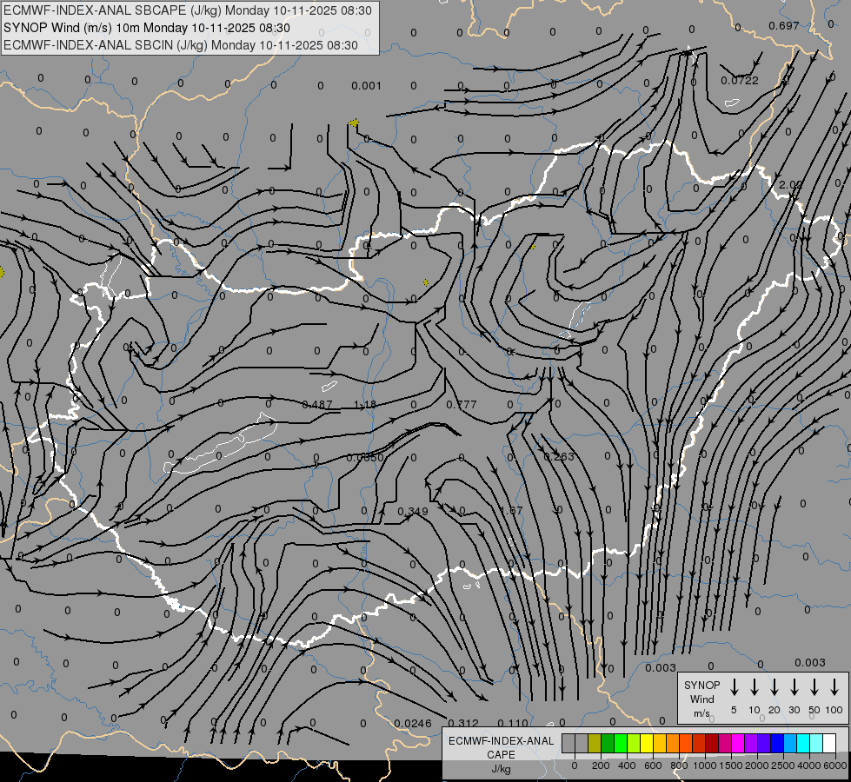This screenshot has width=851, height=782.
Task: Click the 0.110 value on the map
Action: pyautogui.click(x=512, y=724)
